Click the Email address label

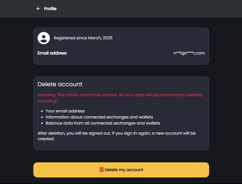[52, 53]
